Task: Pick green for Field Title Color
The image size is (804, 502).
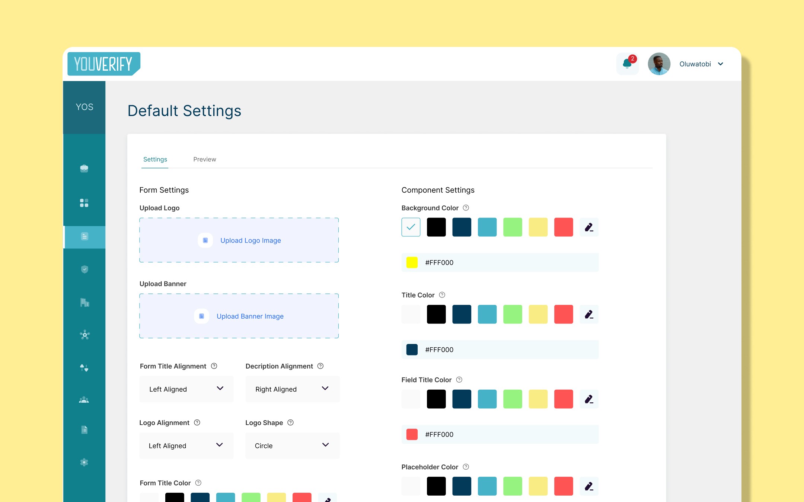Action: [513, 399]
